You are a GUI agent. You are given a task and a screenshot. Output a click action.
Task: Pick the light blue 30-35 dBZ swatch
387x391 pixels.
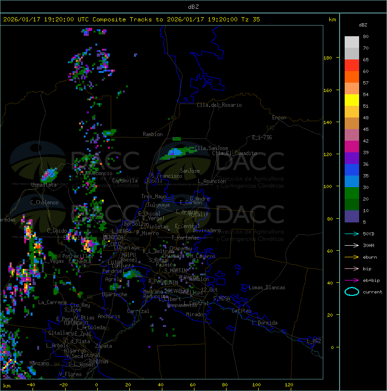click(352, 181)
